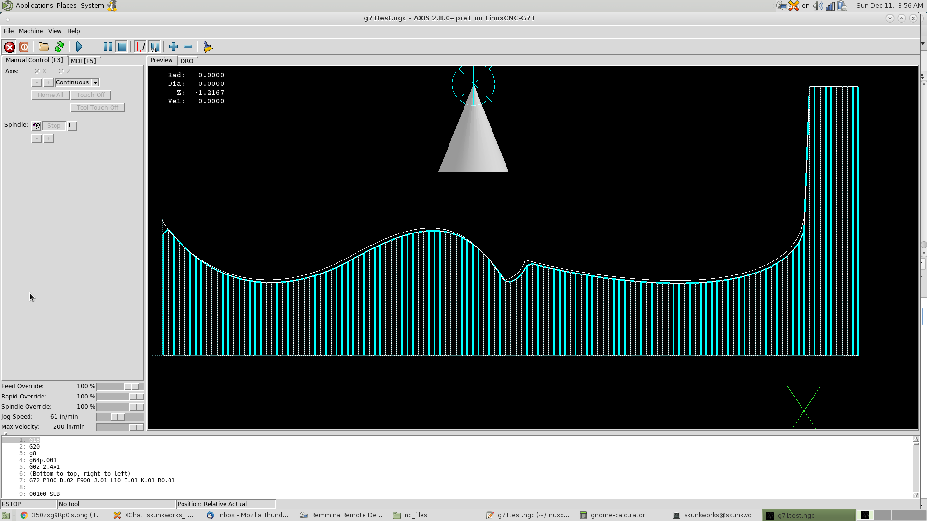Clear live plot with broom icon

tap(208, 47)
